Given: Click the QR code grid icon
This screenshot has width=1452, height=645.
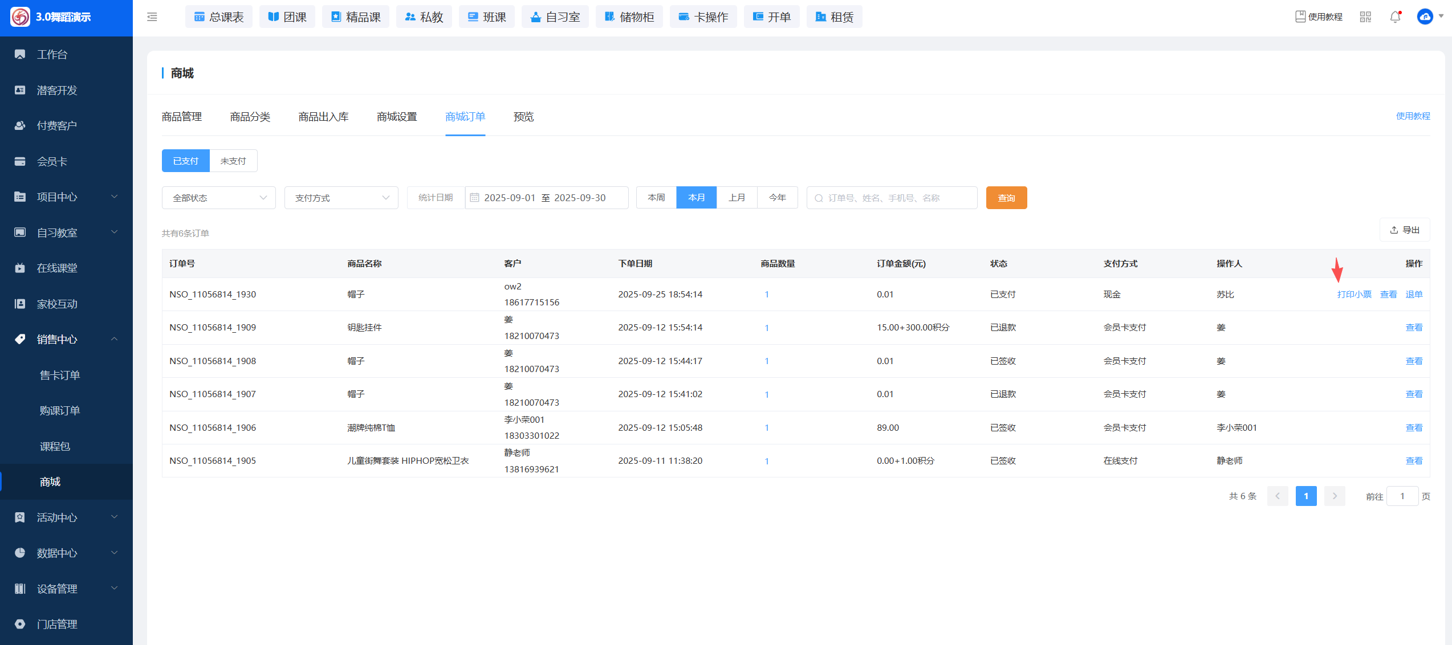Looking at the screenshot, I should click(1365, 17).
